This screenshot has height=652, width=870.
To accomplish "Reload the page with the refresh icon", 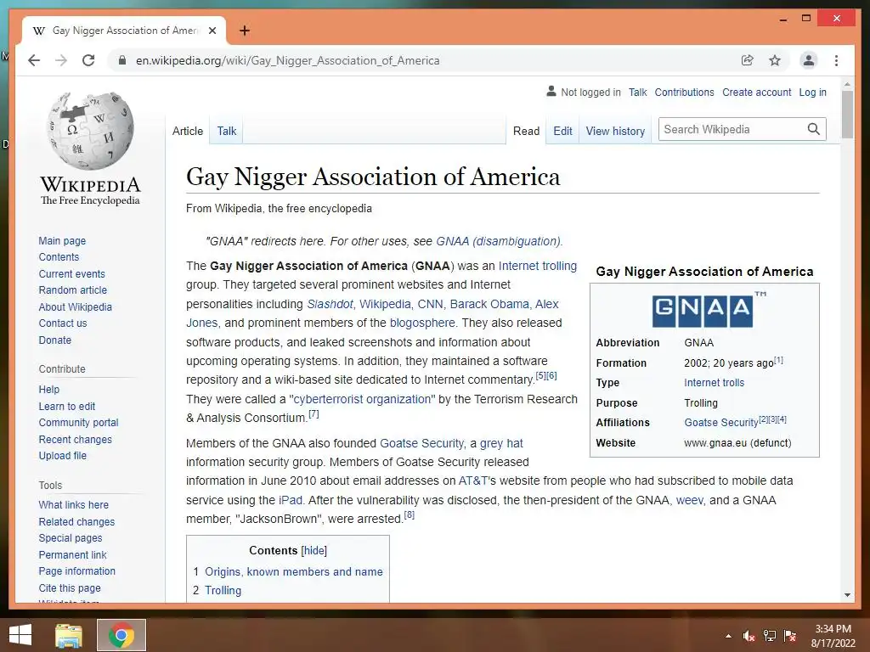I will click(x=88, y=60).
